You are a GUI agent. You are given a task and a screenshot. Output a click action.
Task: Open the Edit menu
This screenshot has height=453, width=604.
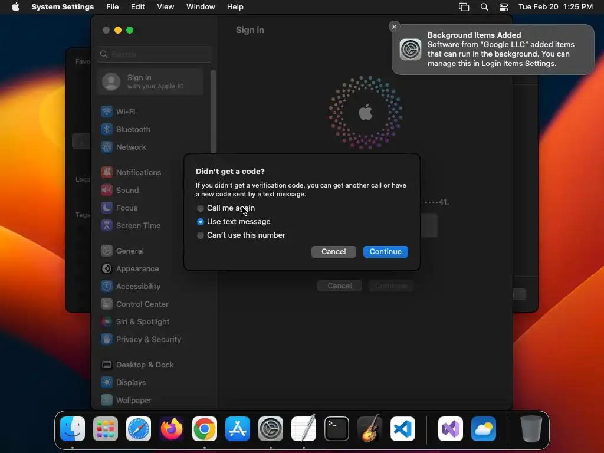(137, 7)
